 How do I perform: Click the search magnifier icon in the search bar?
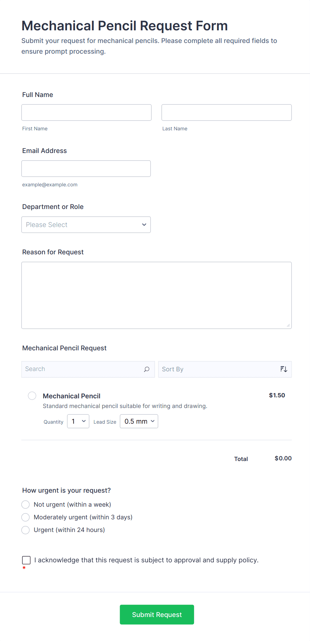point(146,369)
